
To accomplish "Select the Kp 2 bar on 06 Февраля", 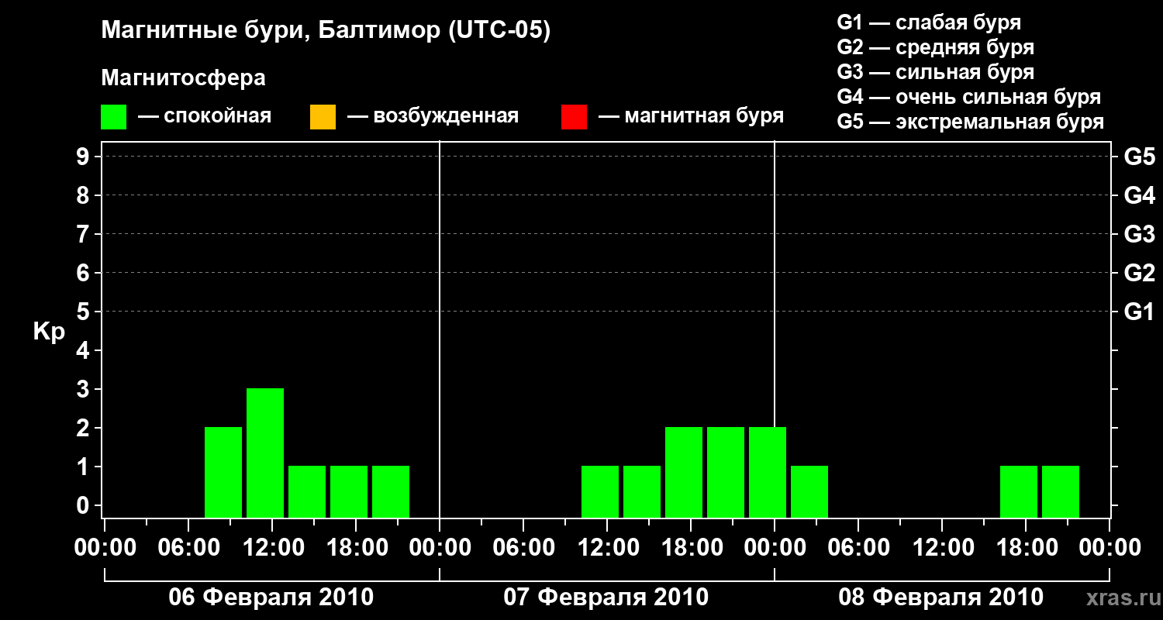I will point(223,472).
